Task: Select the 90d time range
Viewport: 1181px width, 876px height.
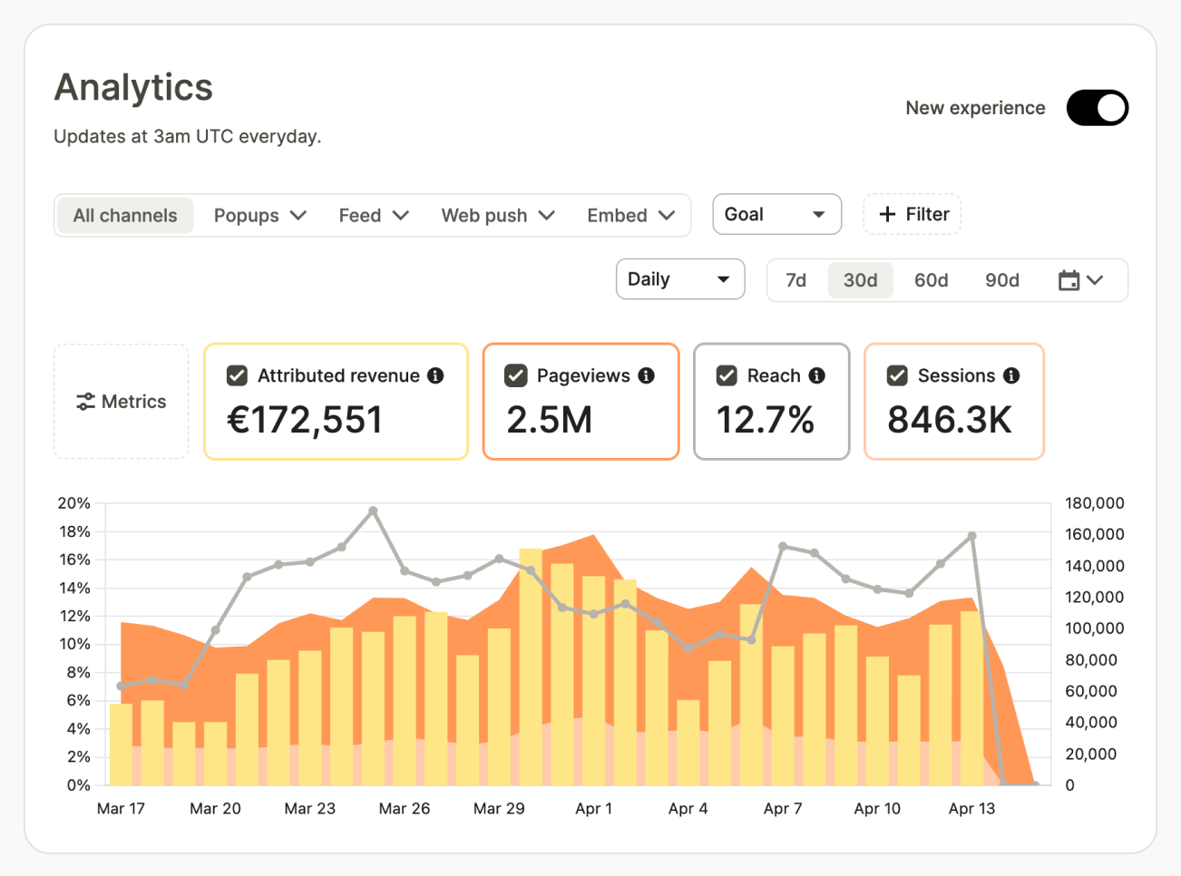Action: [x=1001, y=280]
